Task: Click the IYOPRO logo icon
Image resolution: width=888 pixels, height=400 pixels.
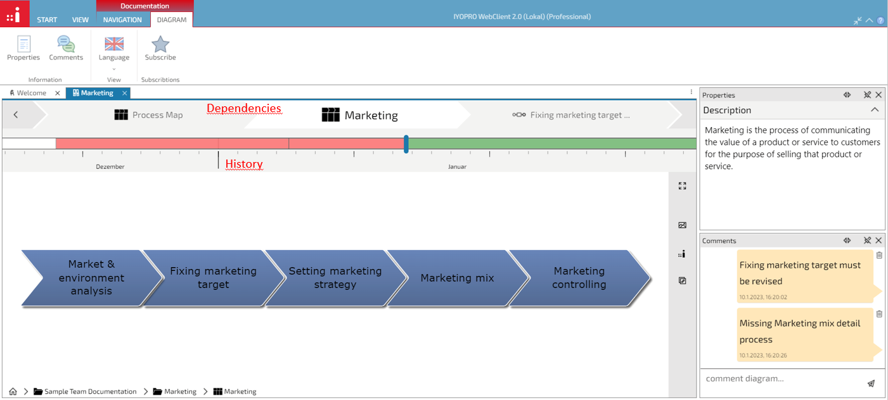Action: (15, 13)
